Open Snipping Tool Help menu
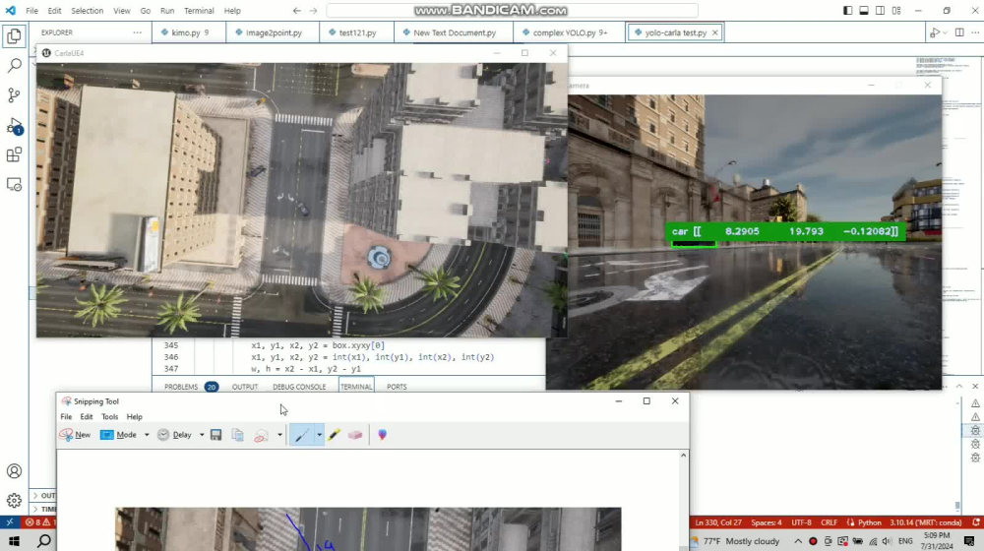984x551 pixels. (x=134, y=417)
